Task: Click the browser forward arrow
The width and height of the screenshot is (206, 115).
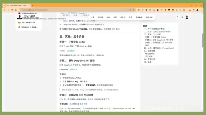Action: (8, 10)
